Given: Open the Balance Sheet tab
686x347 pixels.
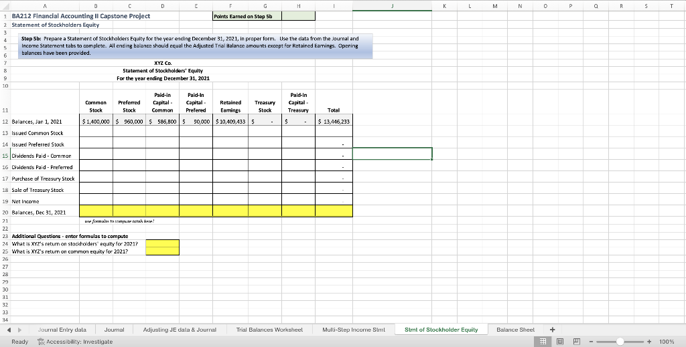Looking at the screenshot, I should [x=515, y=330].
